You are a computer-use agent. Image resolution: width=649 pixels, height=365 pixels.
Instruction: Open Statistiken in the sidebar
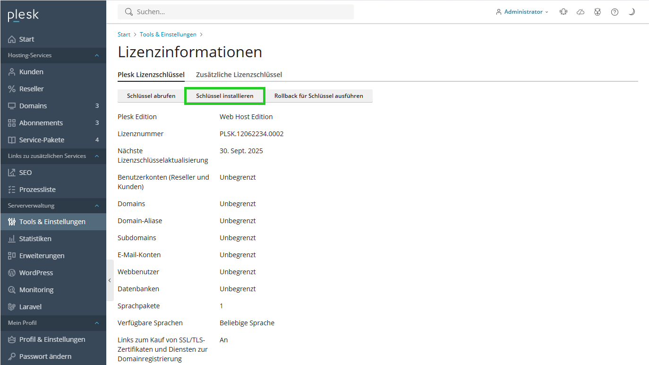53,239
